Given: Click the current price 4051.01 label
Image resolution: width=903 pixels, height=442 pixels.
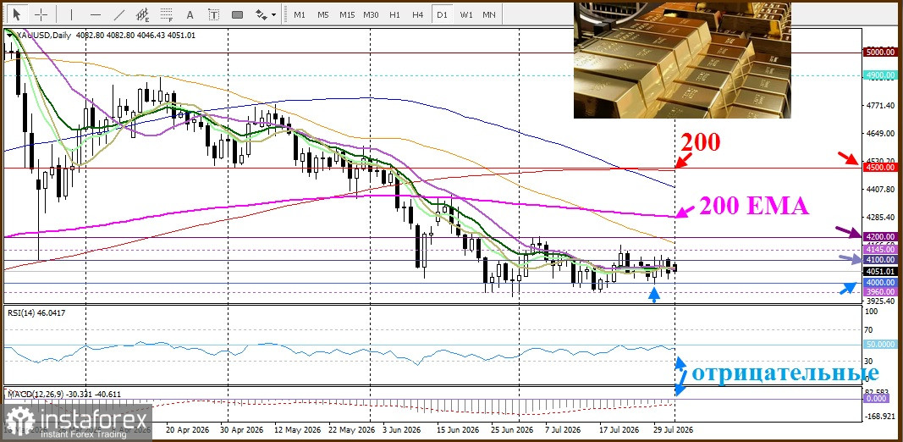Looking at the screenshot, I should coord(880,272).
